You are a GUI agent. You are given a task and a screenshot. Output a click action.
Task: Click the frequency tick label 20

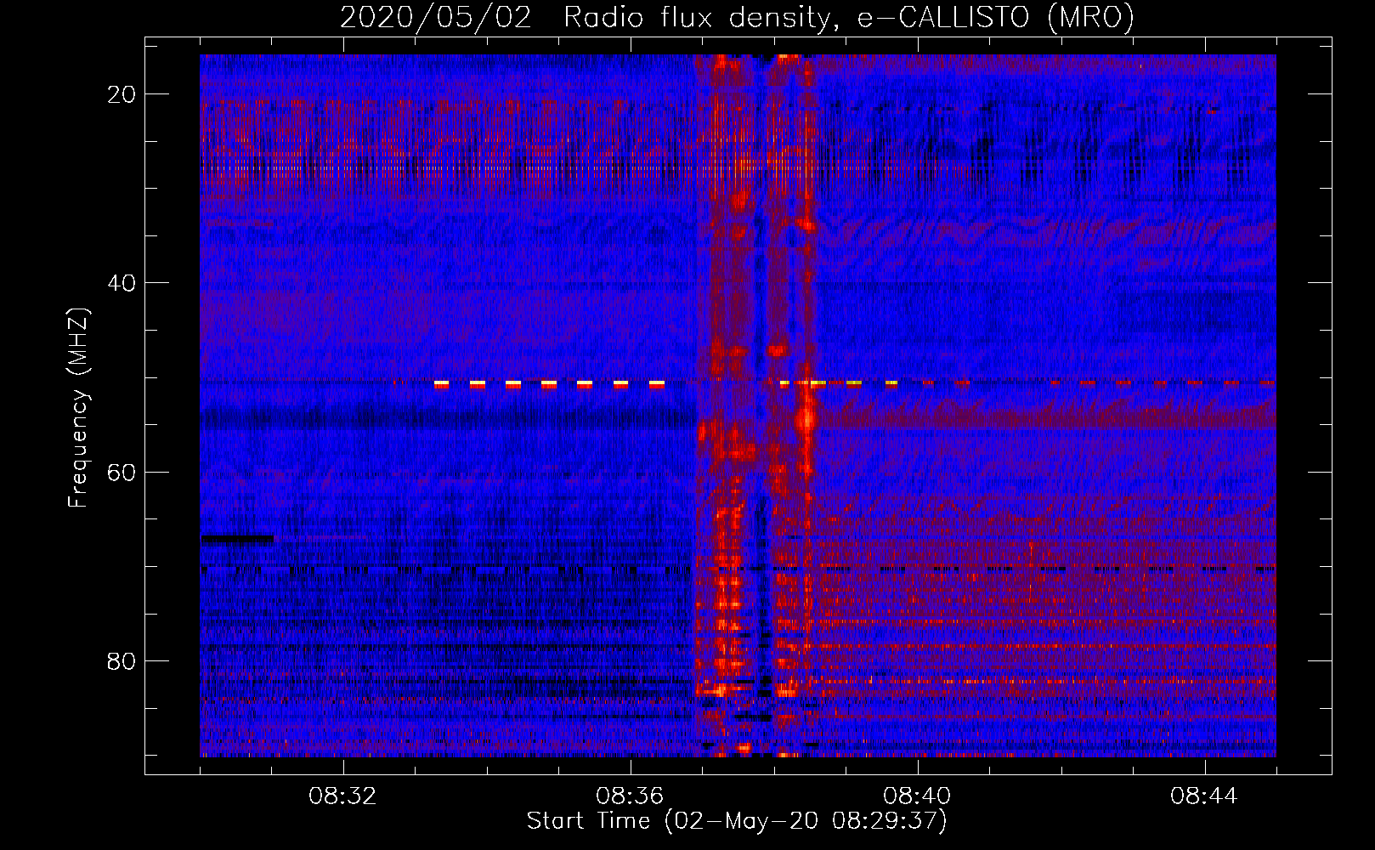coord(122,94)
